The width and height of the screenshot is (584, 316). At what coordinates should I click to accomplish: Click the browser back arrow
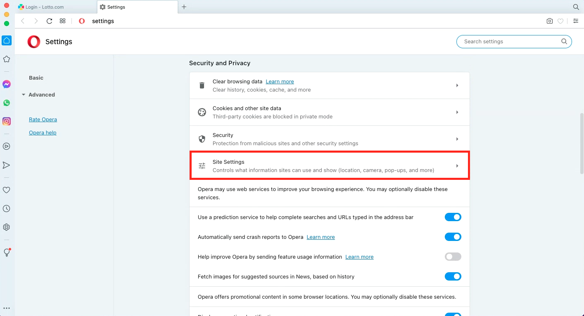[23, 21]
